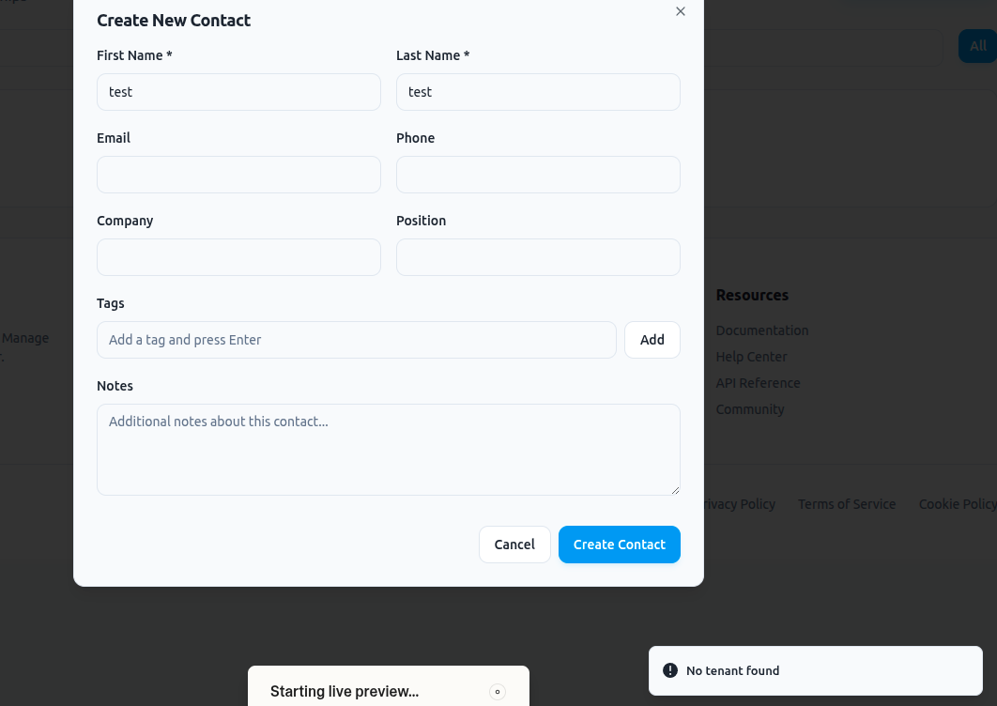Click the alert icon in the error toast
This screenshot has height=706, width=997.
(670, 670)
